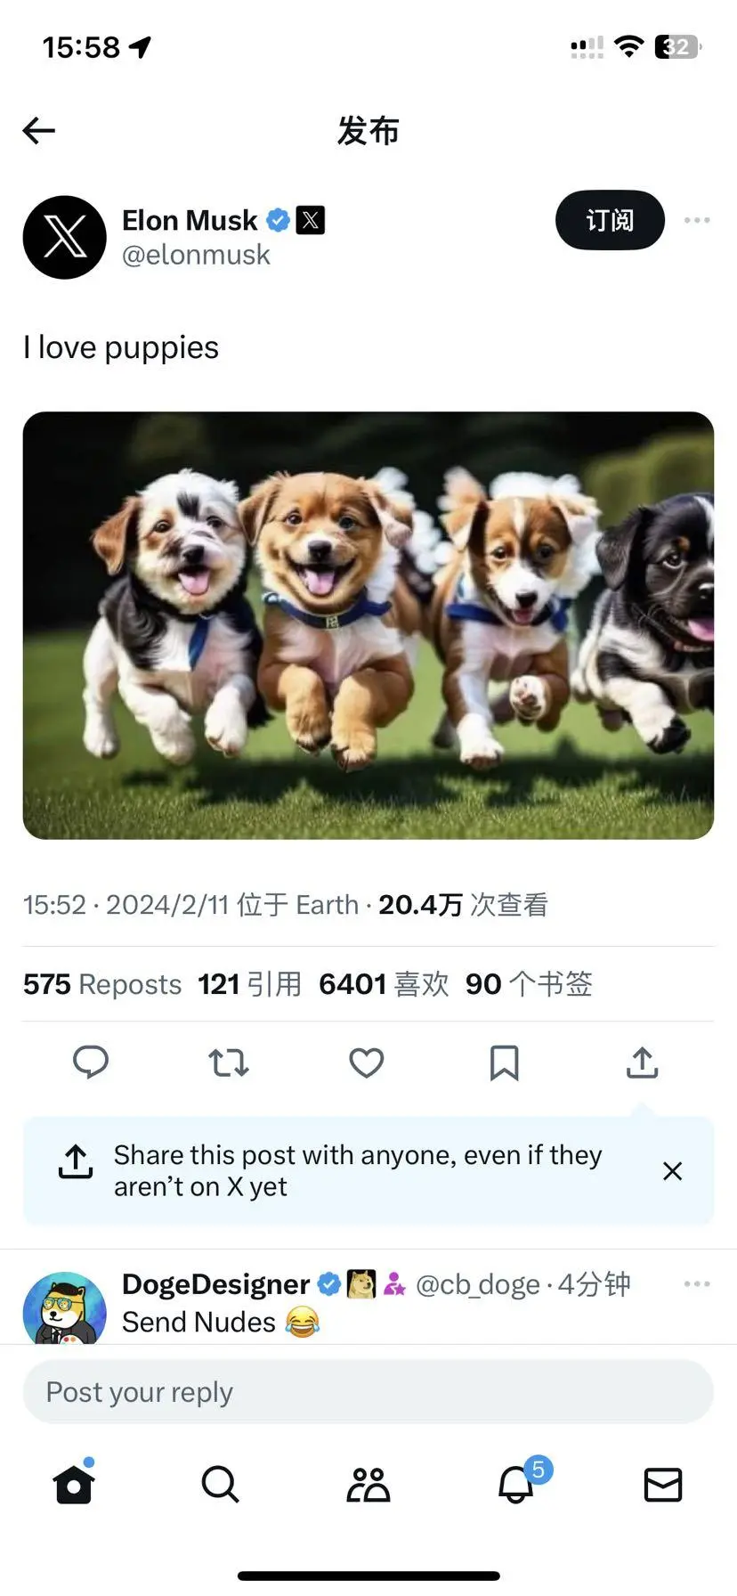Image resolution: width=737 pixels, height=1596 pixels.
Task: View the 575 Reposts list
Action: tap(102, 984)
